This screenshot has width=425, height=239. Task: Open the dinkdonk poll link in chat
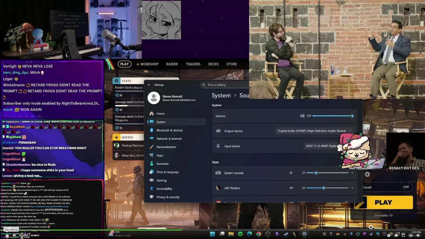click(x=49, y=206)
